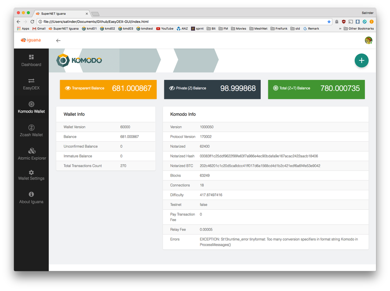Click the Total Balance 780.000735 value
The width and height of the screenshot is (390, 291).
pyautogui.click(x=340, y=88)
